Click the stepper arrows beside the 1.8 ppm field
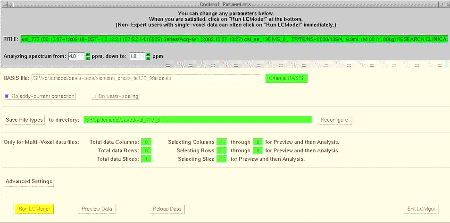 (148, 56)
